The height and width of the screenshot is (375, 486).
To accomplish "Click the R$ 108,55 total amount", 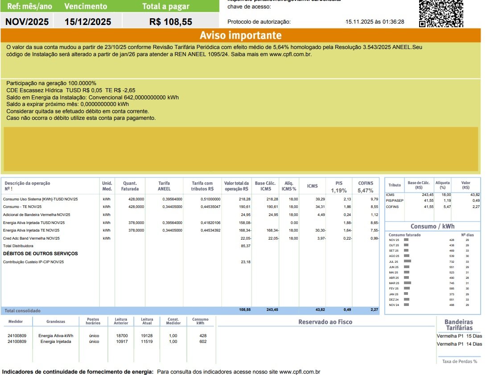I will point(171,22).
